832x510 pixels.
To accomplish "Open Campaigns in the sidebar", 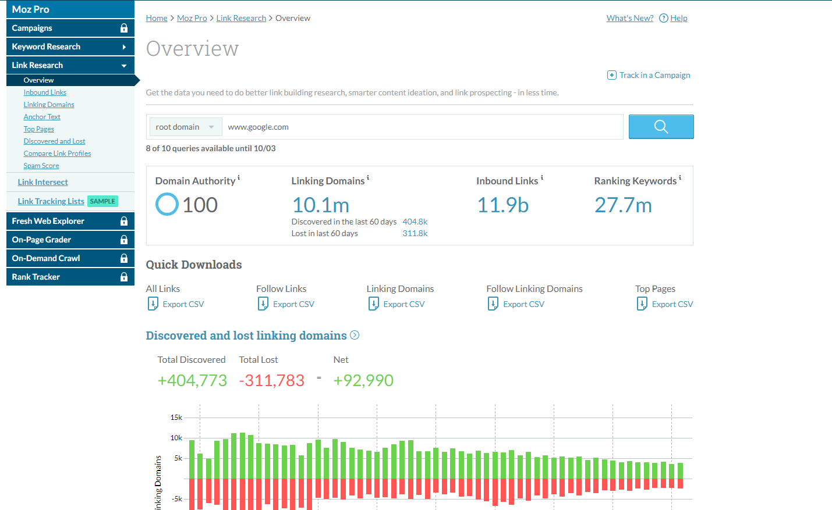I will point(70,28).
